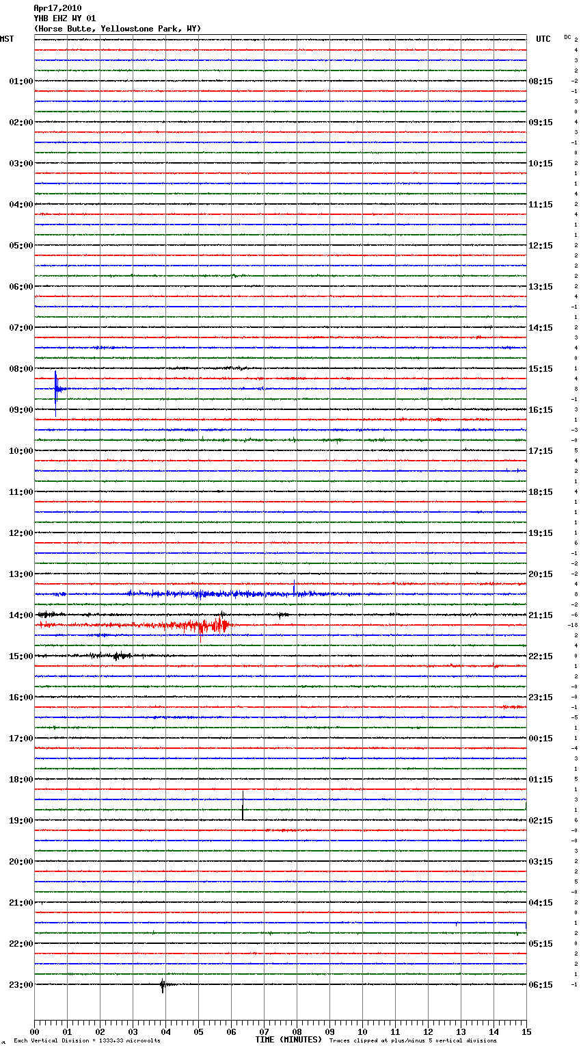Click the 05 minute axis label

click(198, 1032)
